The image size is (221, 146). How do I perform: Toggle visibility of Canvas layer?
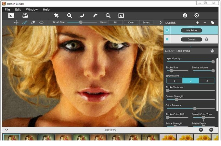point(167,39)
